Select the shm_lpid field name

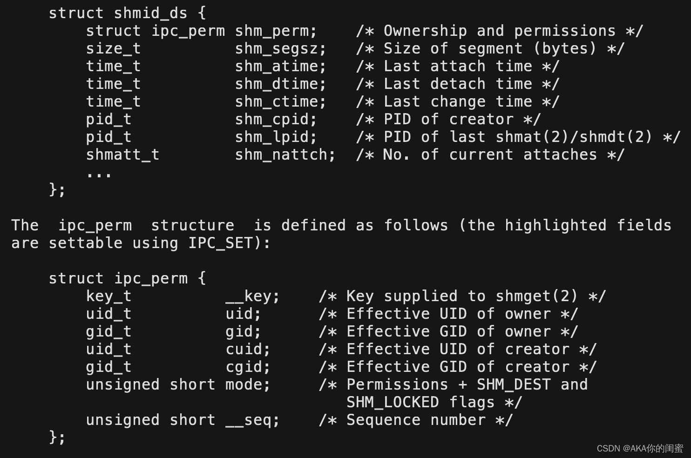[x=275, y=137]
